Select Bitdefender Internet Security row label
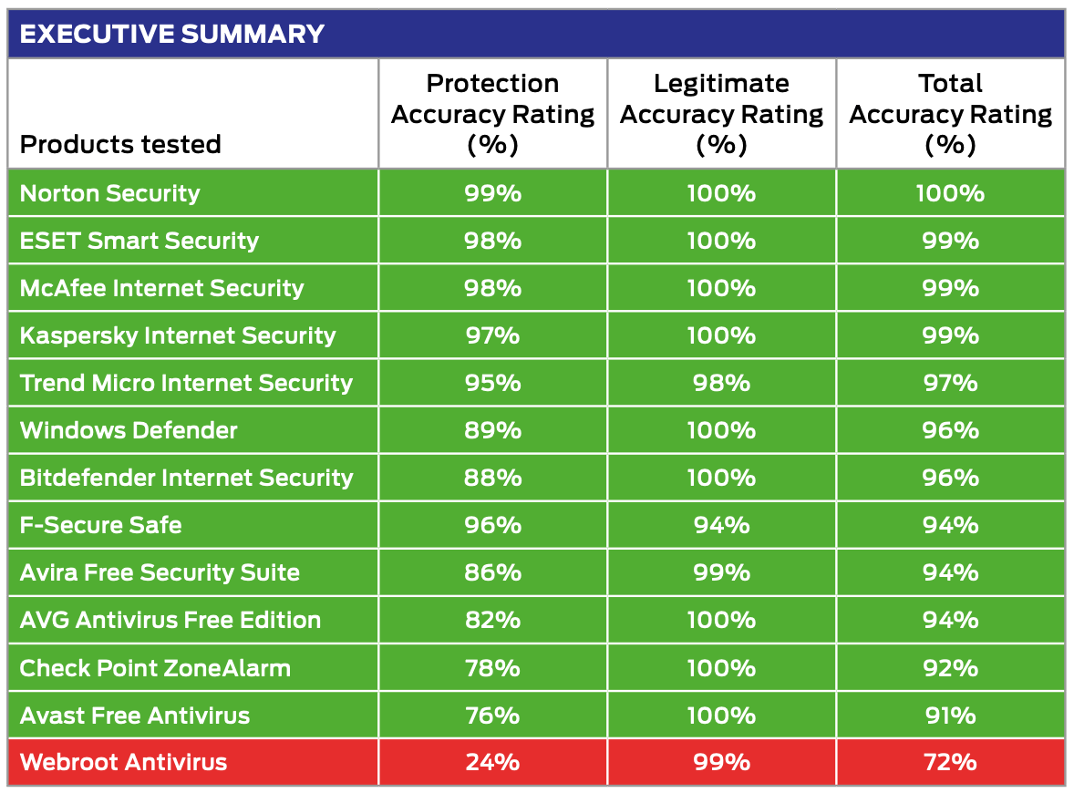 pos(186,478)
